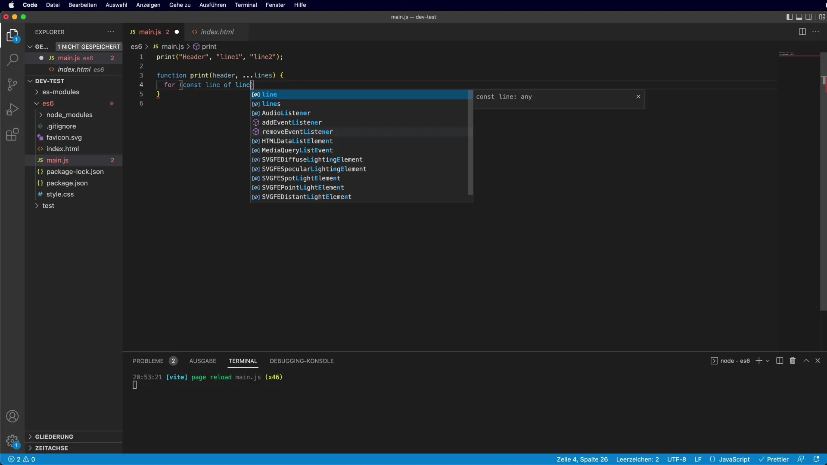Click Prettier status bar item
This screenshot has width=827, height=465.
coord(774,459)
